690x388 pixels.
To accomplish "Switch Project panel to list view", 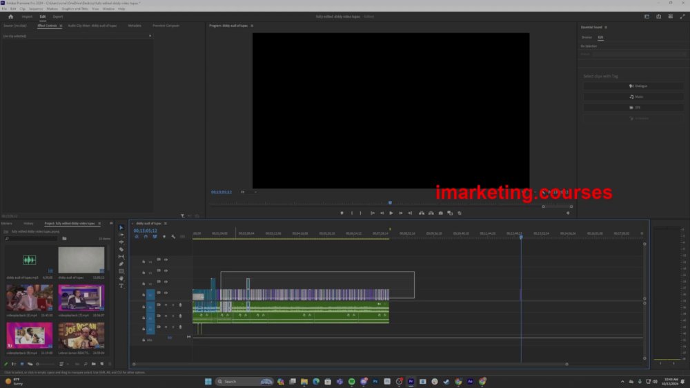I will [14, 364].
